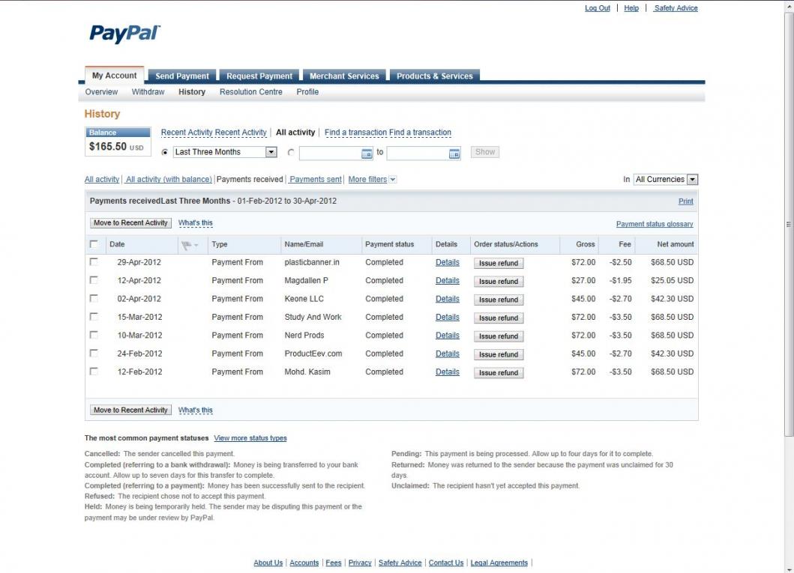Open the Resolution Centre subtab
The width and height of the screenshot is (794, 573).
[x=250, y=92]
